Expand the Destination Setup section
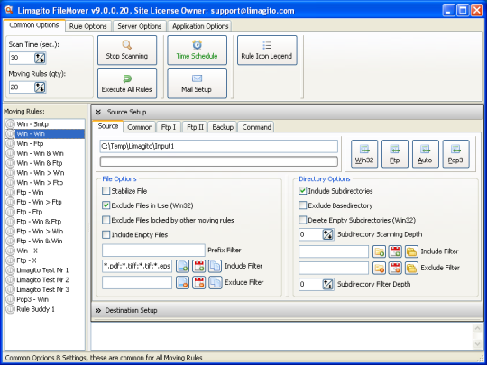 pos(98,310)
